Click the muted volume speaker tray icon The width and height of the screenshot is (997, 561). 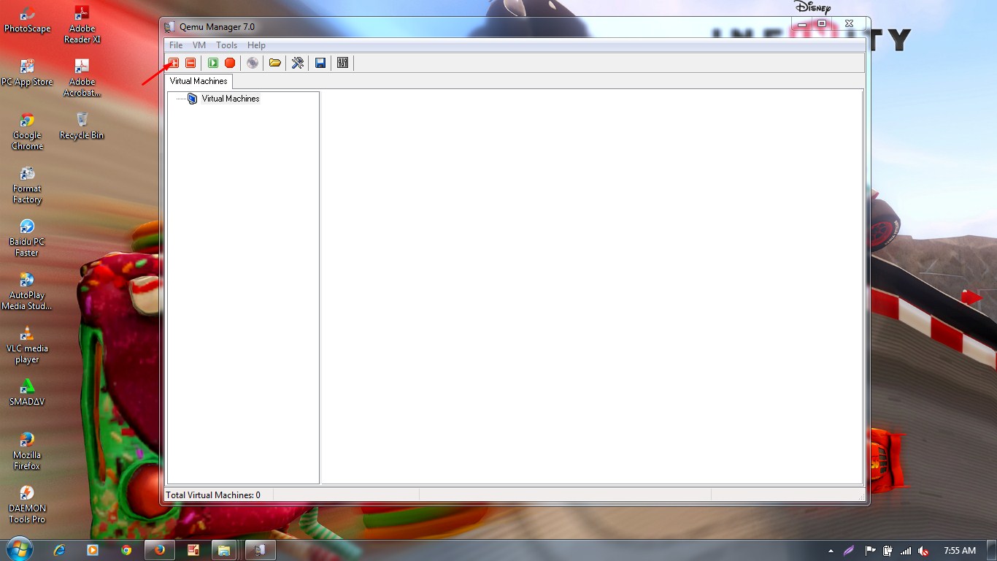pos(923,551)
